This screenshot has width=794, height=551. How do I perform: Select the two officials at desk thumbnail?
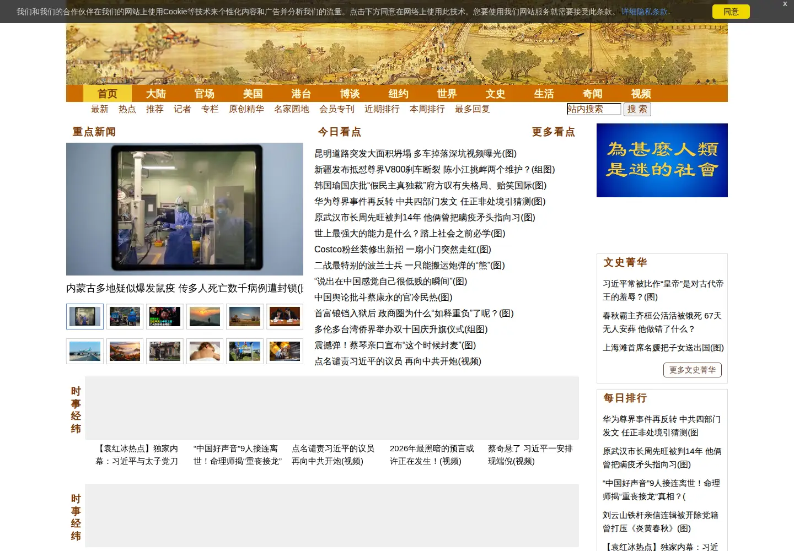(285, 317)
